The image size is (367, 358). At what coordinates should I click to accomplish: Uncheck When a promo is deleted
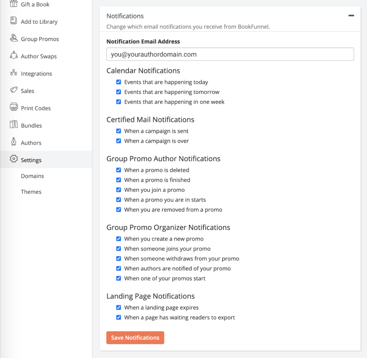119,170
